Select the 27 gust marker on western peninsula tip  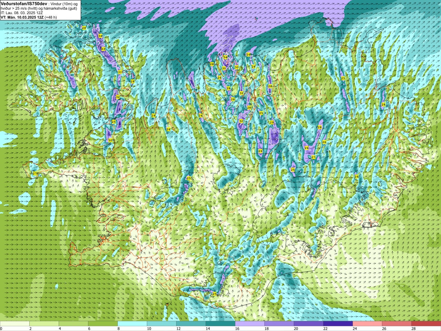click(x=34, y=173)
